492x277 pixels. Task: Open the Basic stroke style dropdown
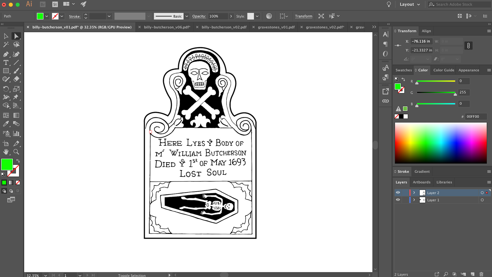click(x=187, y=16)
